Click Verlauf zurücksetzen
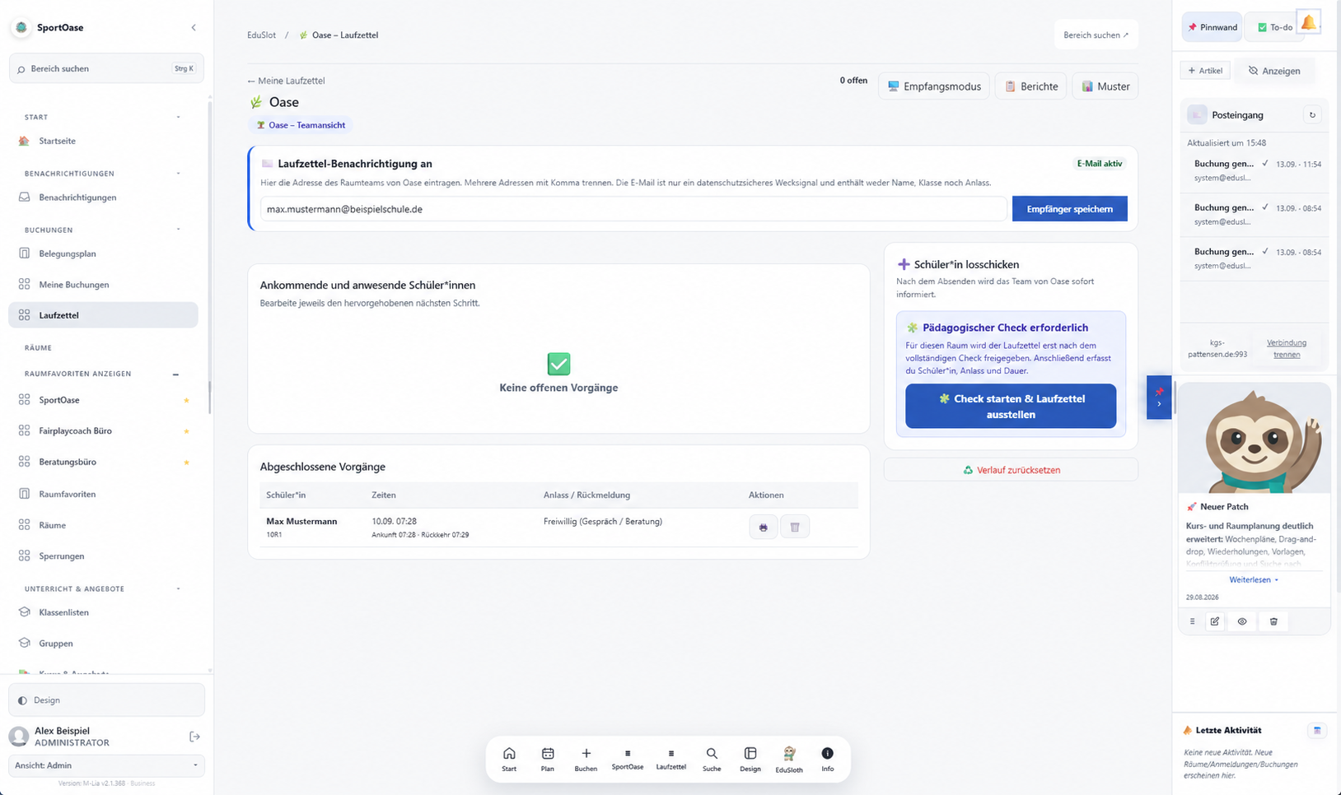The width and height of the screenshot is (1341, 795). [1011, 470]
